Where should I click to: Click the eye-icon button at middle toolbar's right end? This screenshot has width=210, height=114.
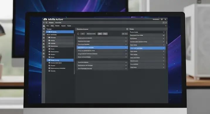[125, 34]
